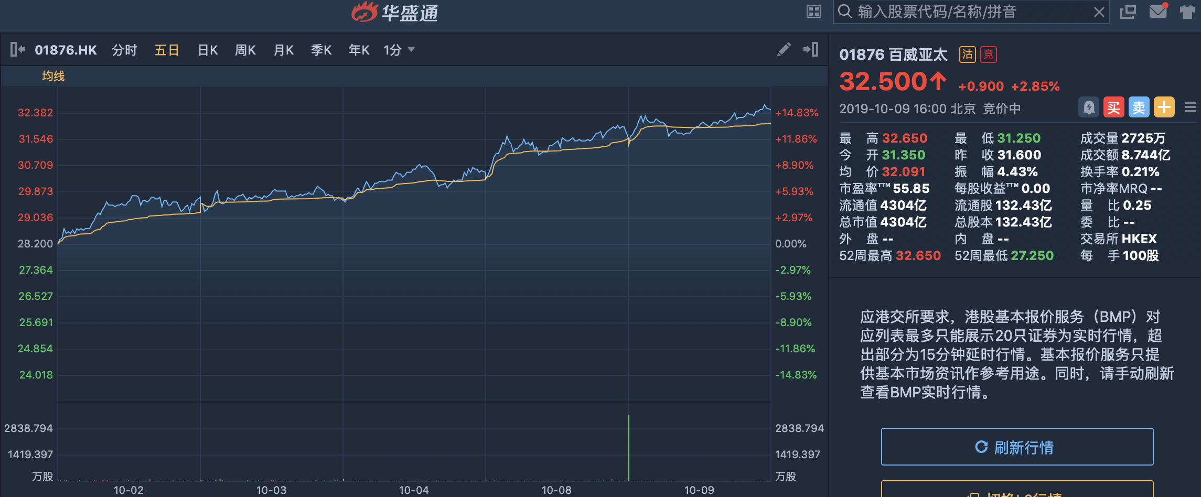
Task: Clear the stock search box
Action: click(1099, 12)
